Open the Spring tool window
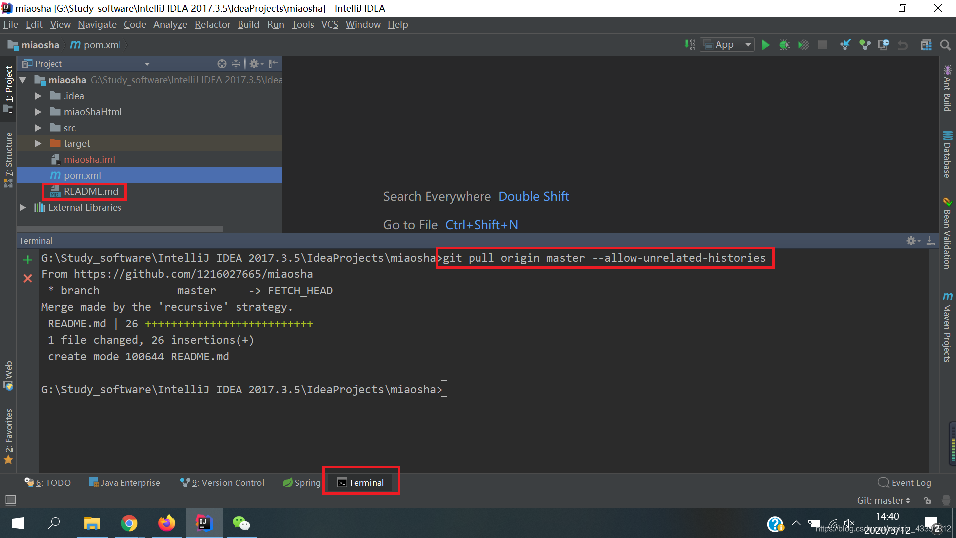 [x=302, y=482]
